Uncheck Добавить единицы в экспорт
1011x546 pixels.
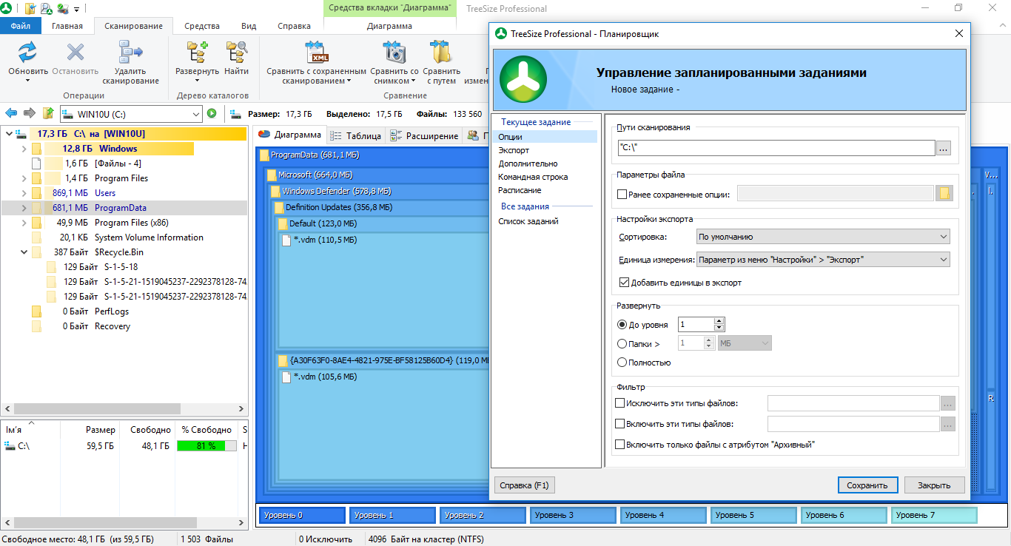point(624,282)
